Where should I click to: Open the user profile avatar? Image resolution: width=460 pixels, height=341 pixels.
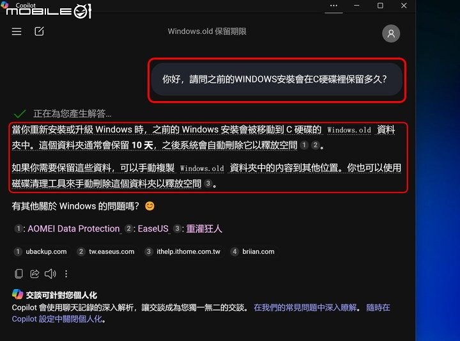point(391,34)
